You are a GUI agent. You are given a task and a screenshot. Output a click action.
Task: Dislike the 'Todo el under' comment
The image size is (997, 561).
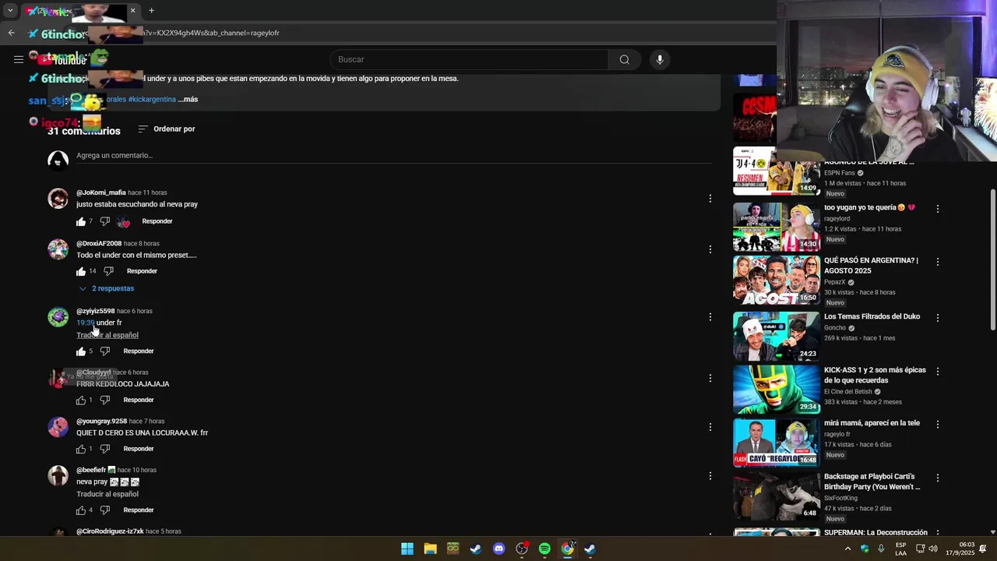pyautogui.click(x=108, y=272)
